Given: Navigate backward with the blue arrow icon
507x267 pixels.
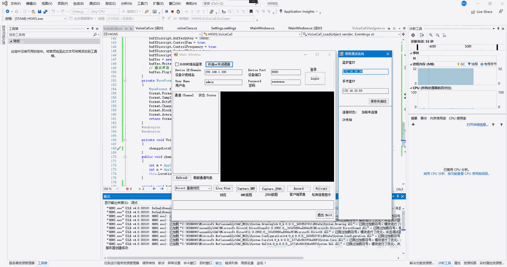Looking at the screenshot, I should pyautogui.click(x=8, y=12).
